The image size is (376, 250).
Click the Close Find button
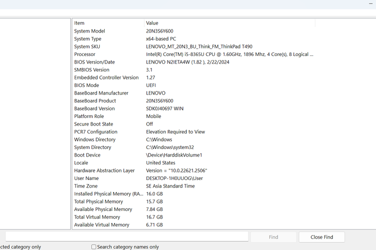coord(321,237)
